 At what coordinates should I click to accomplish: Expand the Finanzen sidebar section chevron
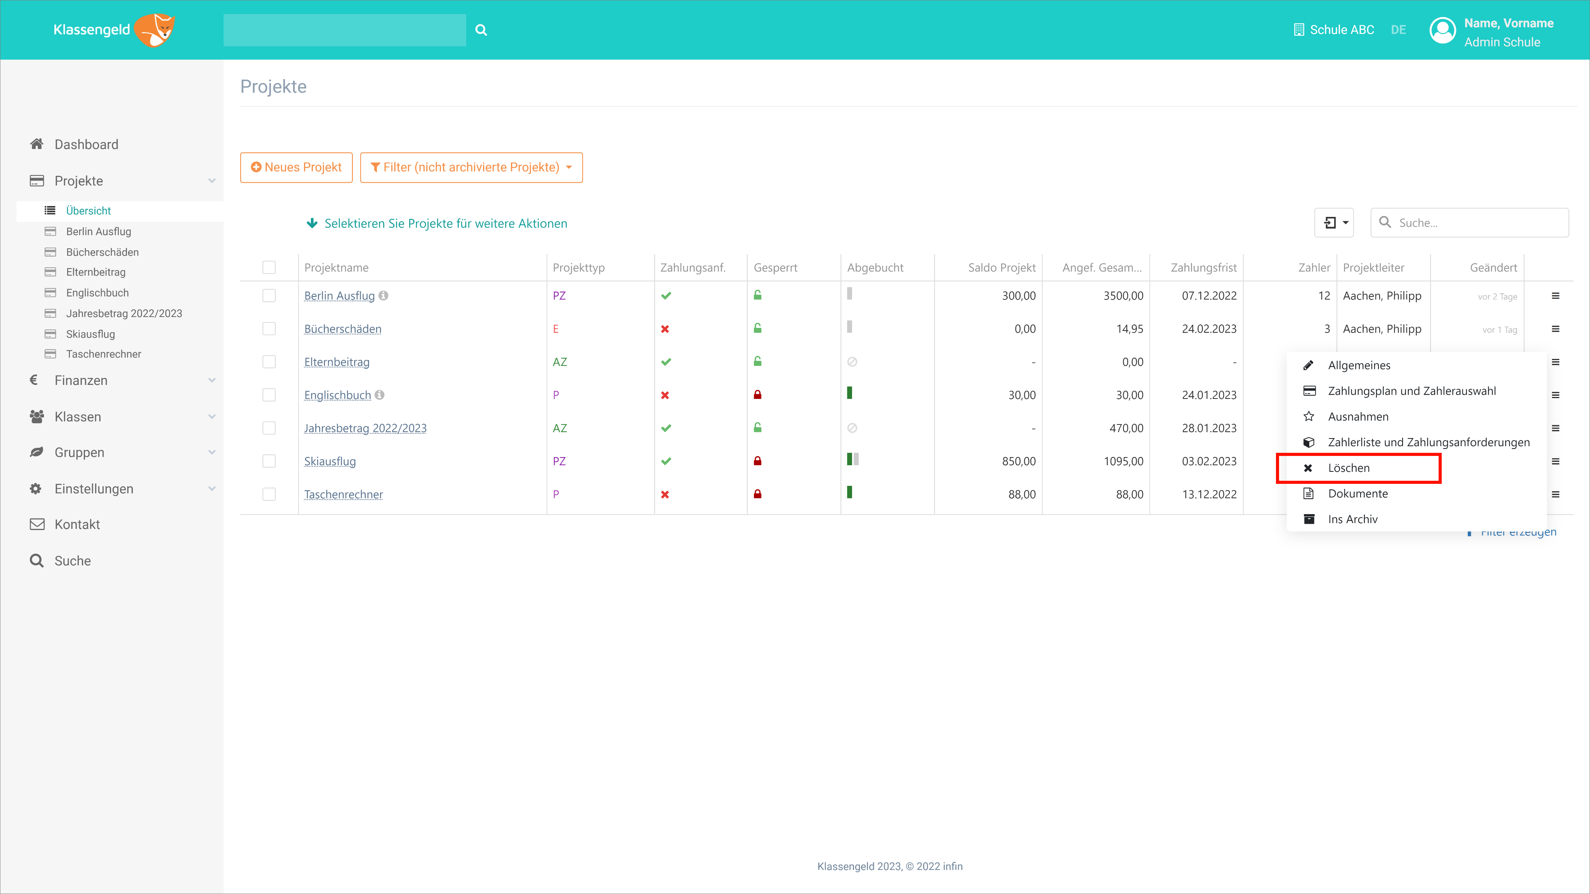point(212,380)
